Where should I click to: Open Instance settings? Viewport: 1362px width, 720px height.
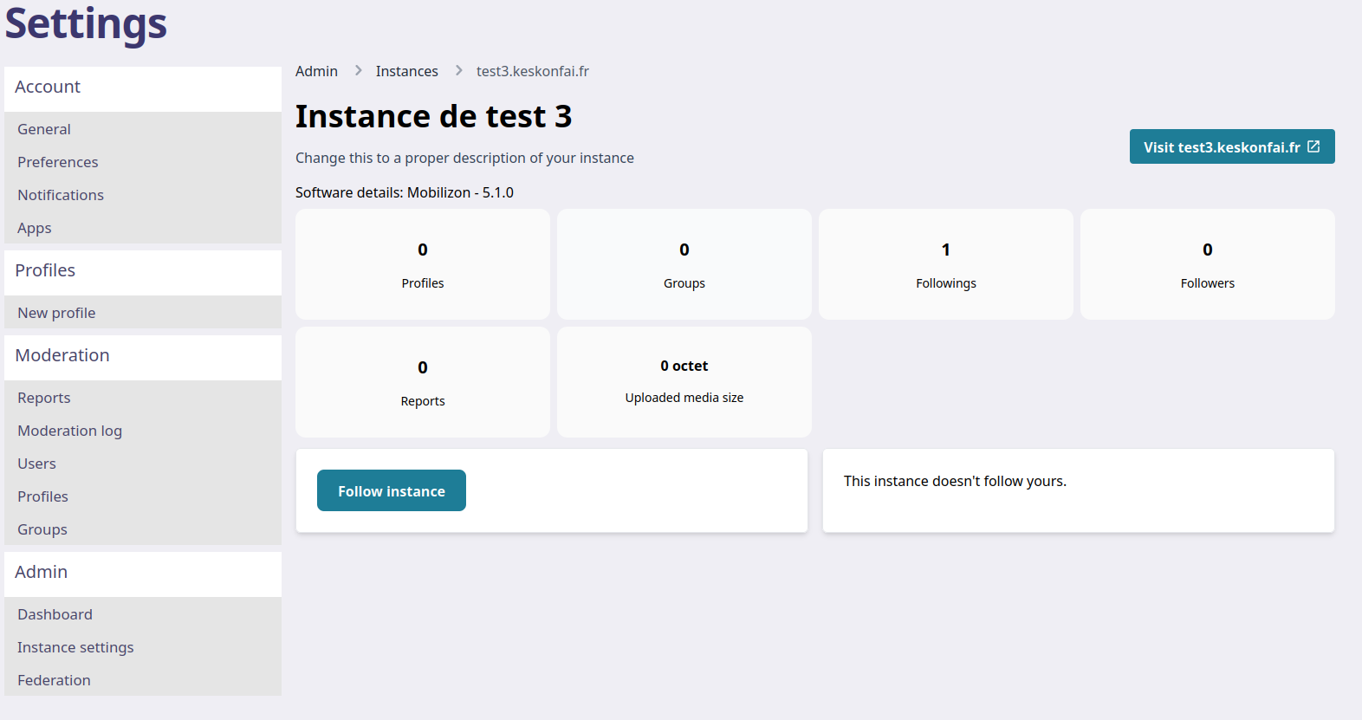(x=75, y=647)
